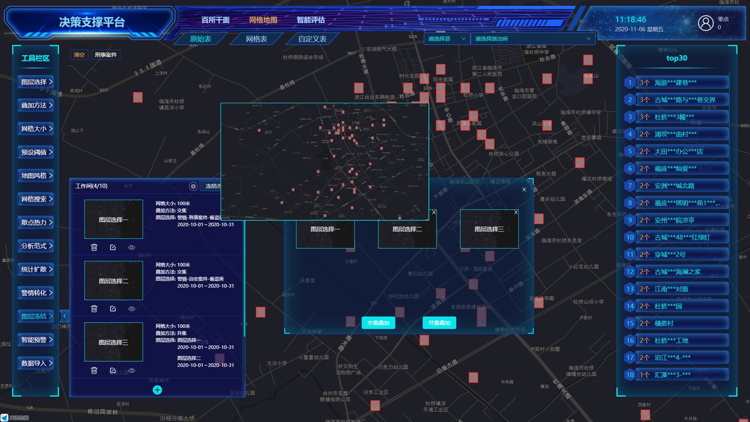Click the 并集叠加 button
The height and width of the screenshot is (422, 750).
pyautogui.click(x=439, y=323)
